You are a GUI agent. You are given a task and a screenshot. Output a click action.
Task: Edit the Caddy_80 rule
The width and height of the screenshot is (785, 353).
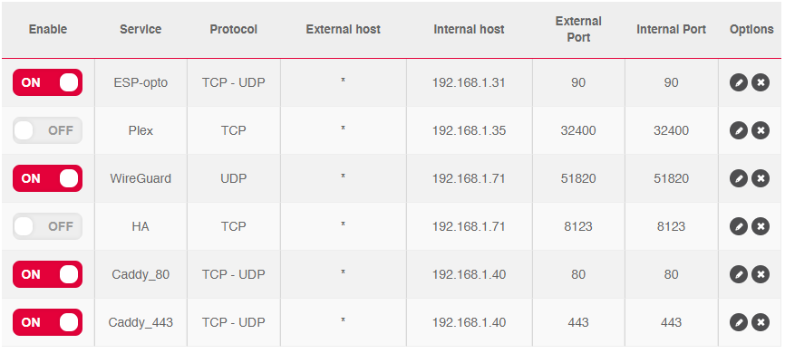coord(739,274)
